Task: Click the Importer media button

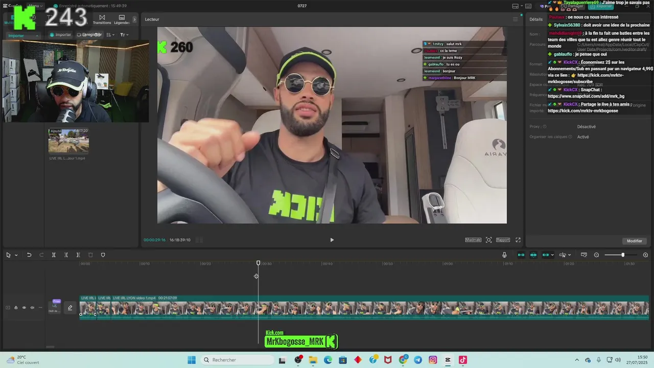Action: pos(60,35)
